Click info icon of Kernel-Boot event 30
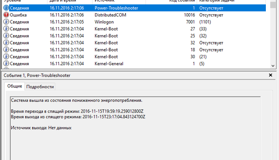The height and width of the screenshot is (160, 279). pyautogui.click(x=6, y=57)
